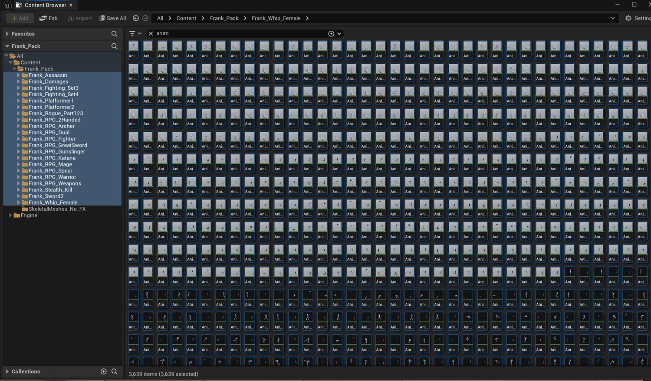The image size is (651, 381).
Task: Add a new collection with the plus icon
Action: (103, 371)
